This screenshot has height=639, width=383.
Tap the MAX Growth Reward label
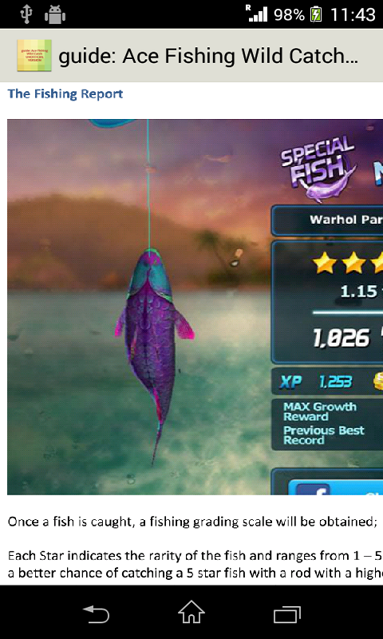320,411
